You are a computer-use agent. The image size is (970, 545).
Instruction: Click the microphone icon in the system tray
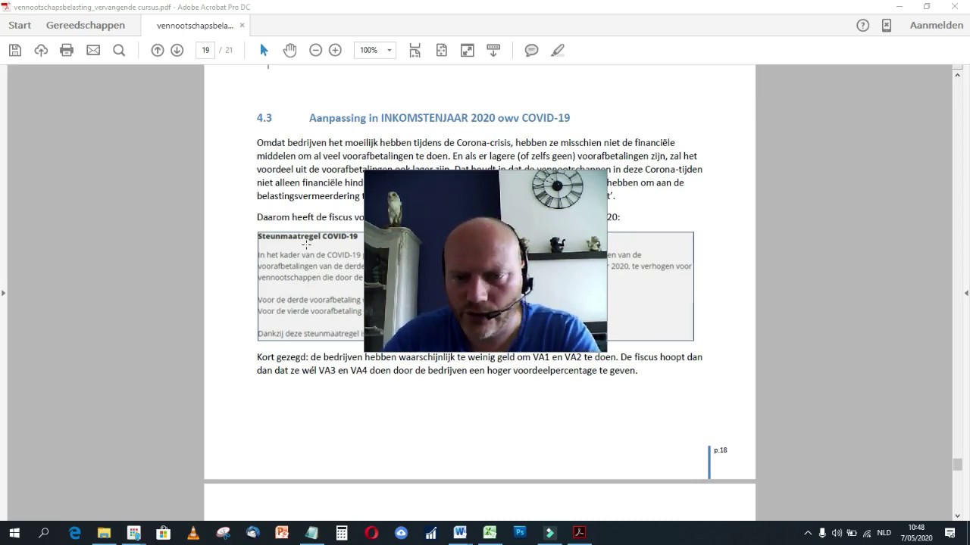(822, 533)
